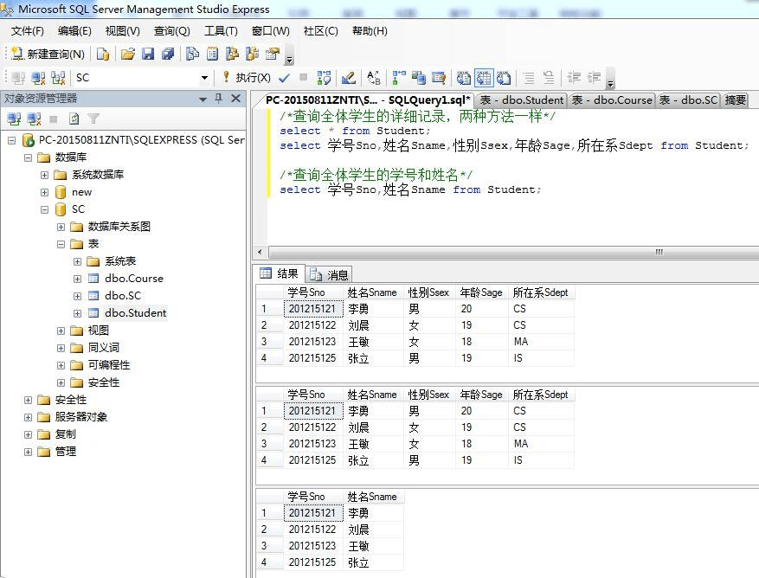Decrease indent of selected code

pos(574,78)
